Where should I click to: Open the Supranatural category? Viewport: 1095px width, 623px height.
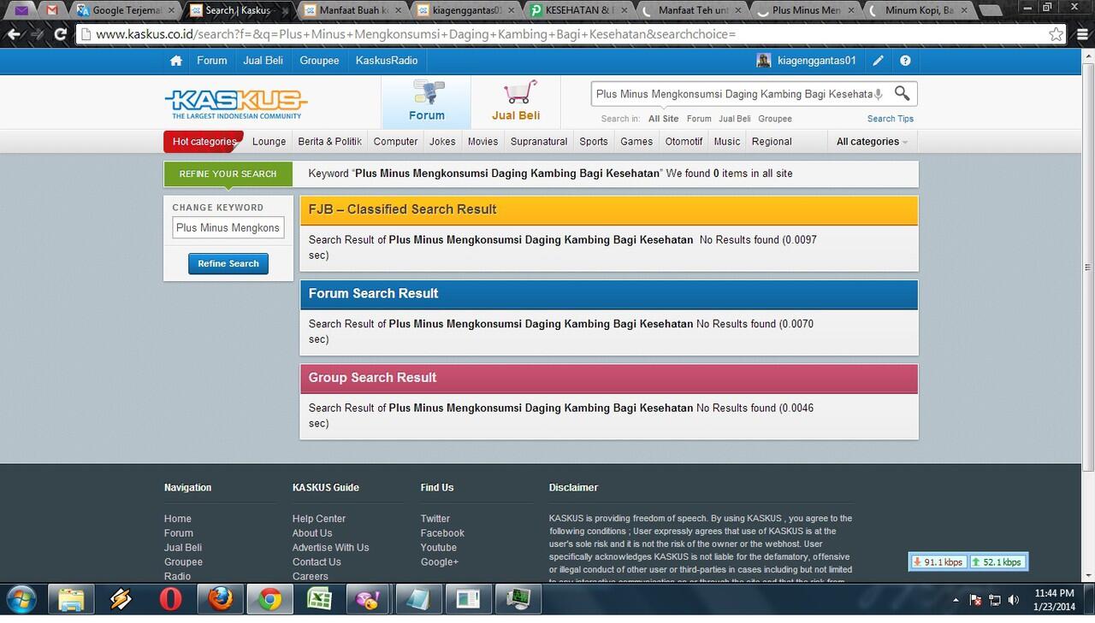coord(539,142)
